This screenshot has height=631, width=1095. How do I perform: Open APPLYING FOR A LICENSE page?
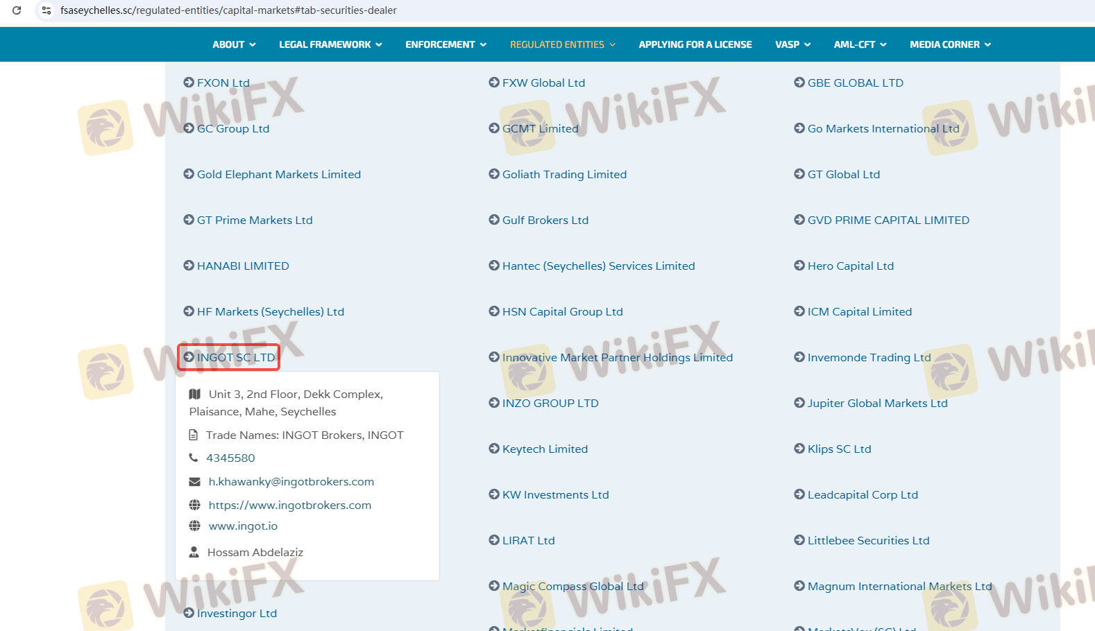point(695,44)
